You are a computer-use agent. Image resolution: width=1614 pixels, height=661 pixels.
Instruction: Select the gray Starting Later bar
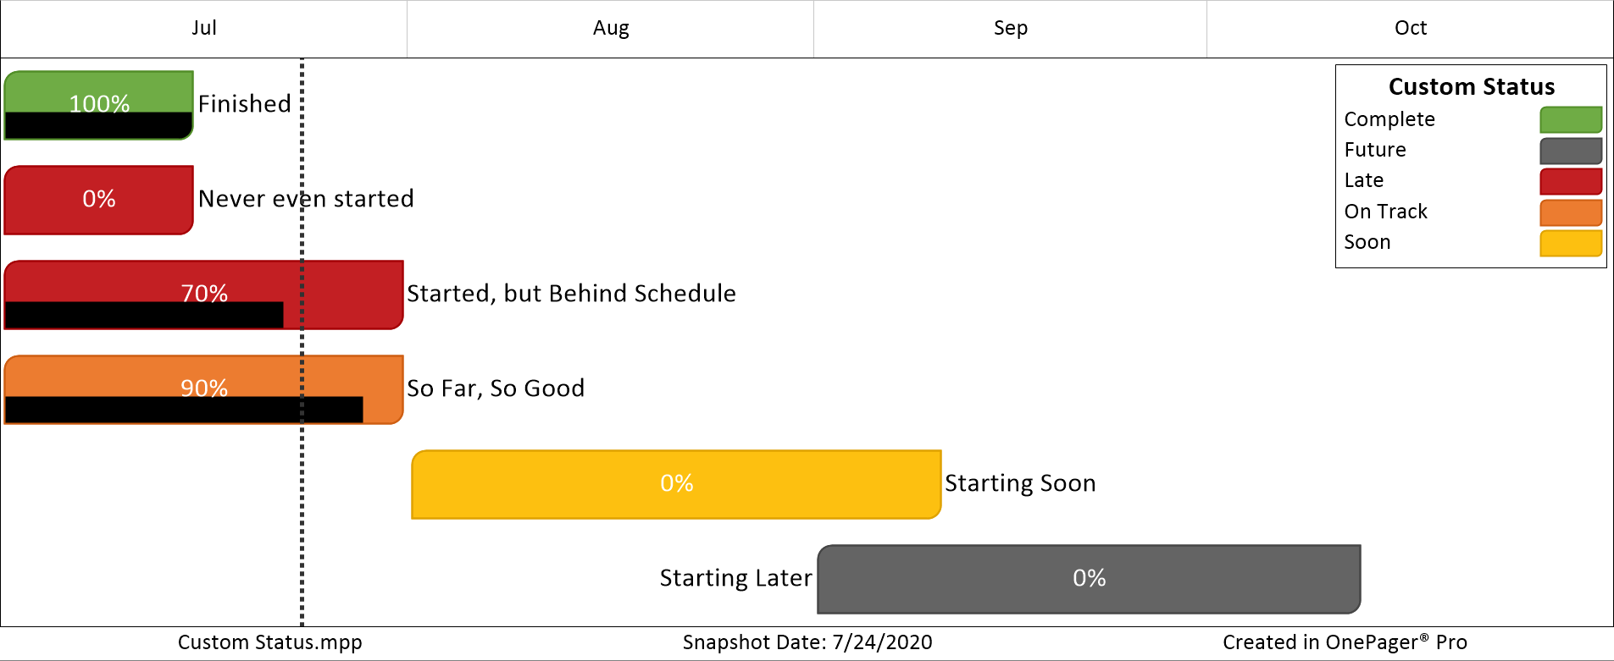(x=1089, y=579)
